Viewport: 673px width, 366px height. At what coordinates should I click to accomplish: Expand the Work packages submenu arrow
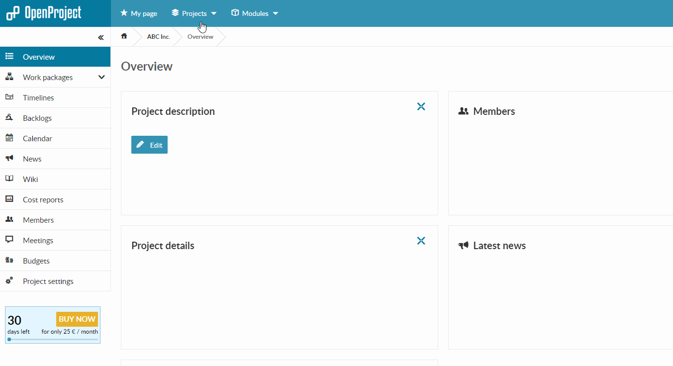click(101, 77)
